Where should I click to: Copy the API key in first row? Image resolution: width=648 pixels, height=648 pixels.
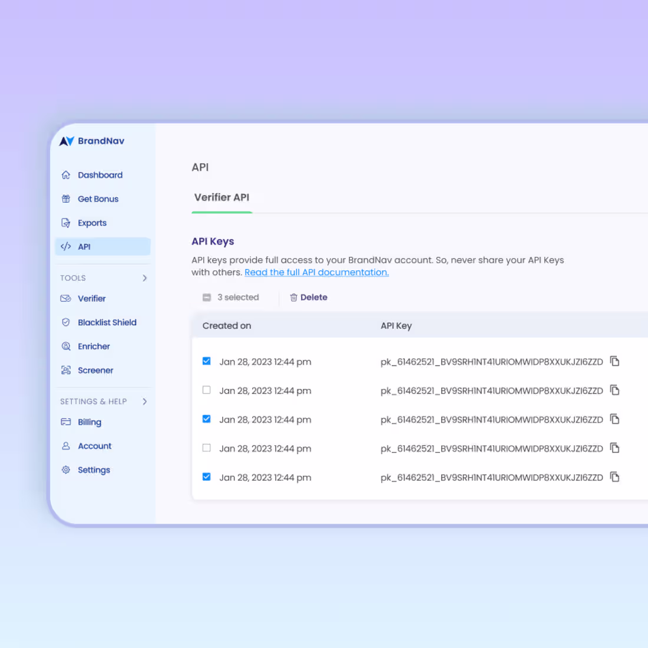coord(614,361)
